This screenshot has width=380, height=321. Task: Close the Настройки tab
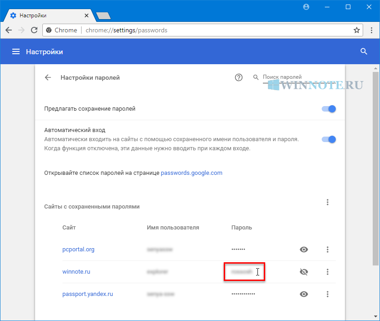(87, 15)
